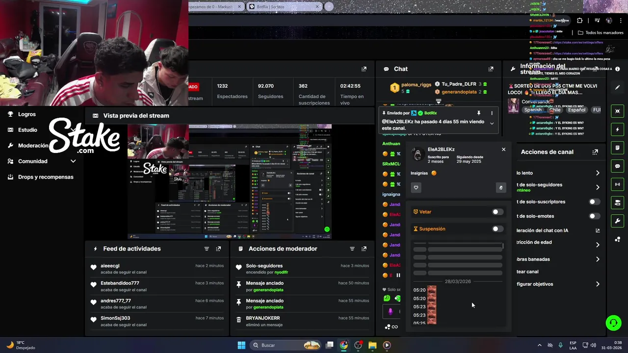This screenshot has height=353, width=628.
Task: Click the user card history scrollbar
Action: coord(503,246)
